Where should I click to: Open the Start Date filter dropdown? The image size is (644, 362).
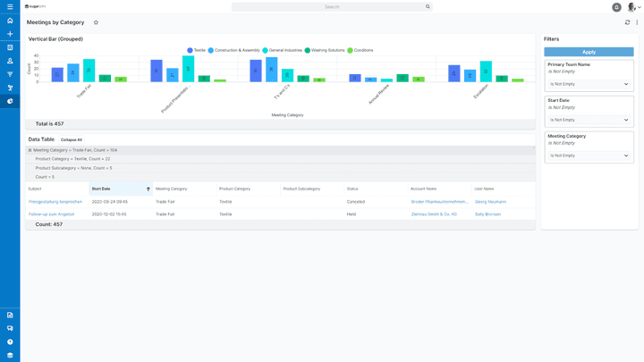589,120
